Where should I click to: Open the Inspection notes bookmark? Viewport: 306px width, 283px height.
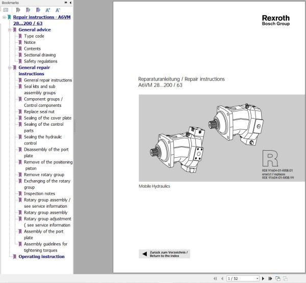click(39, 193)
